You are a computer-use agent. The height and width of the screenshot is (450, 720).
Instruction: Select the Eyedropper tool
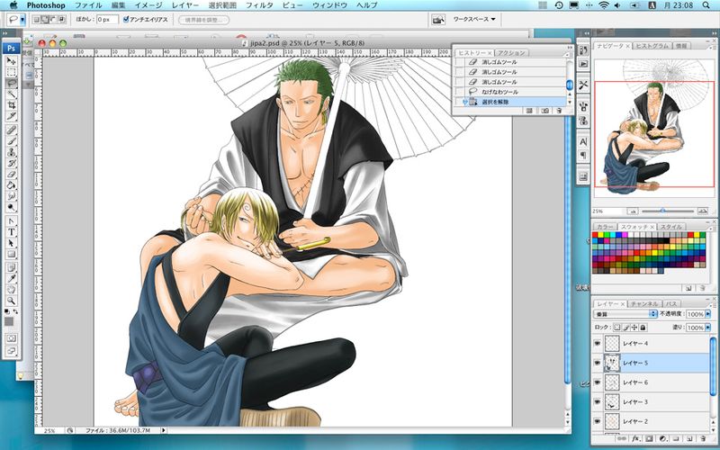pyautogui.click(x=12, y=279)
